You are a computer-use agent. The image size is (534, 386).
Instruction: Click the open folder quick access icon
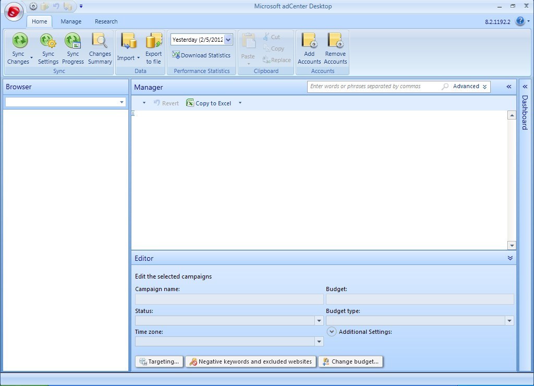45,6
